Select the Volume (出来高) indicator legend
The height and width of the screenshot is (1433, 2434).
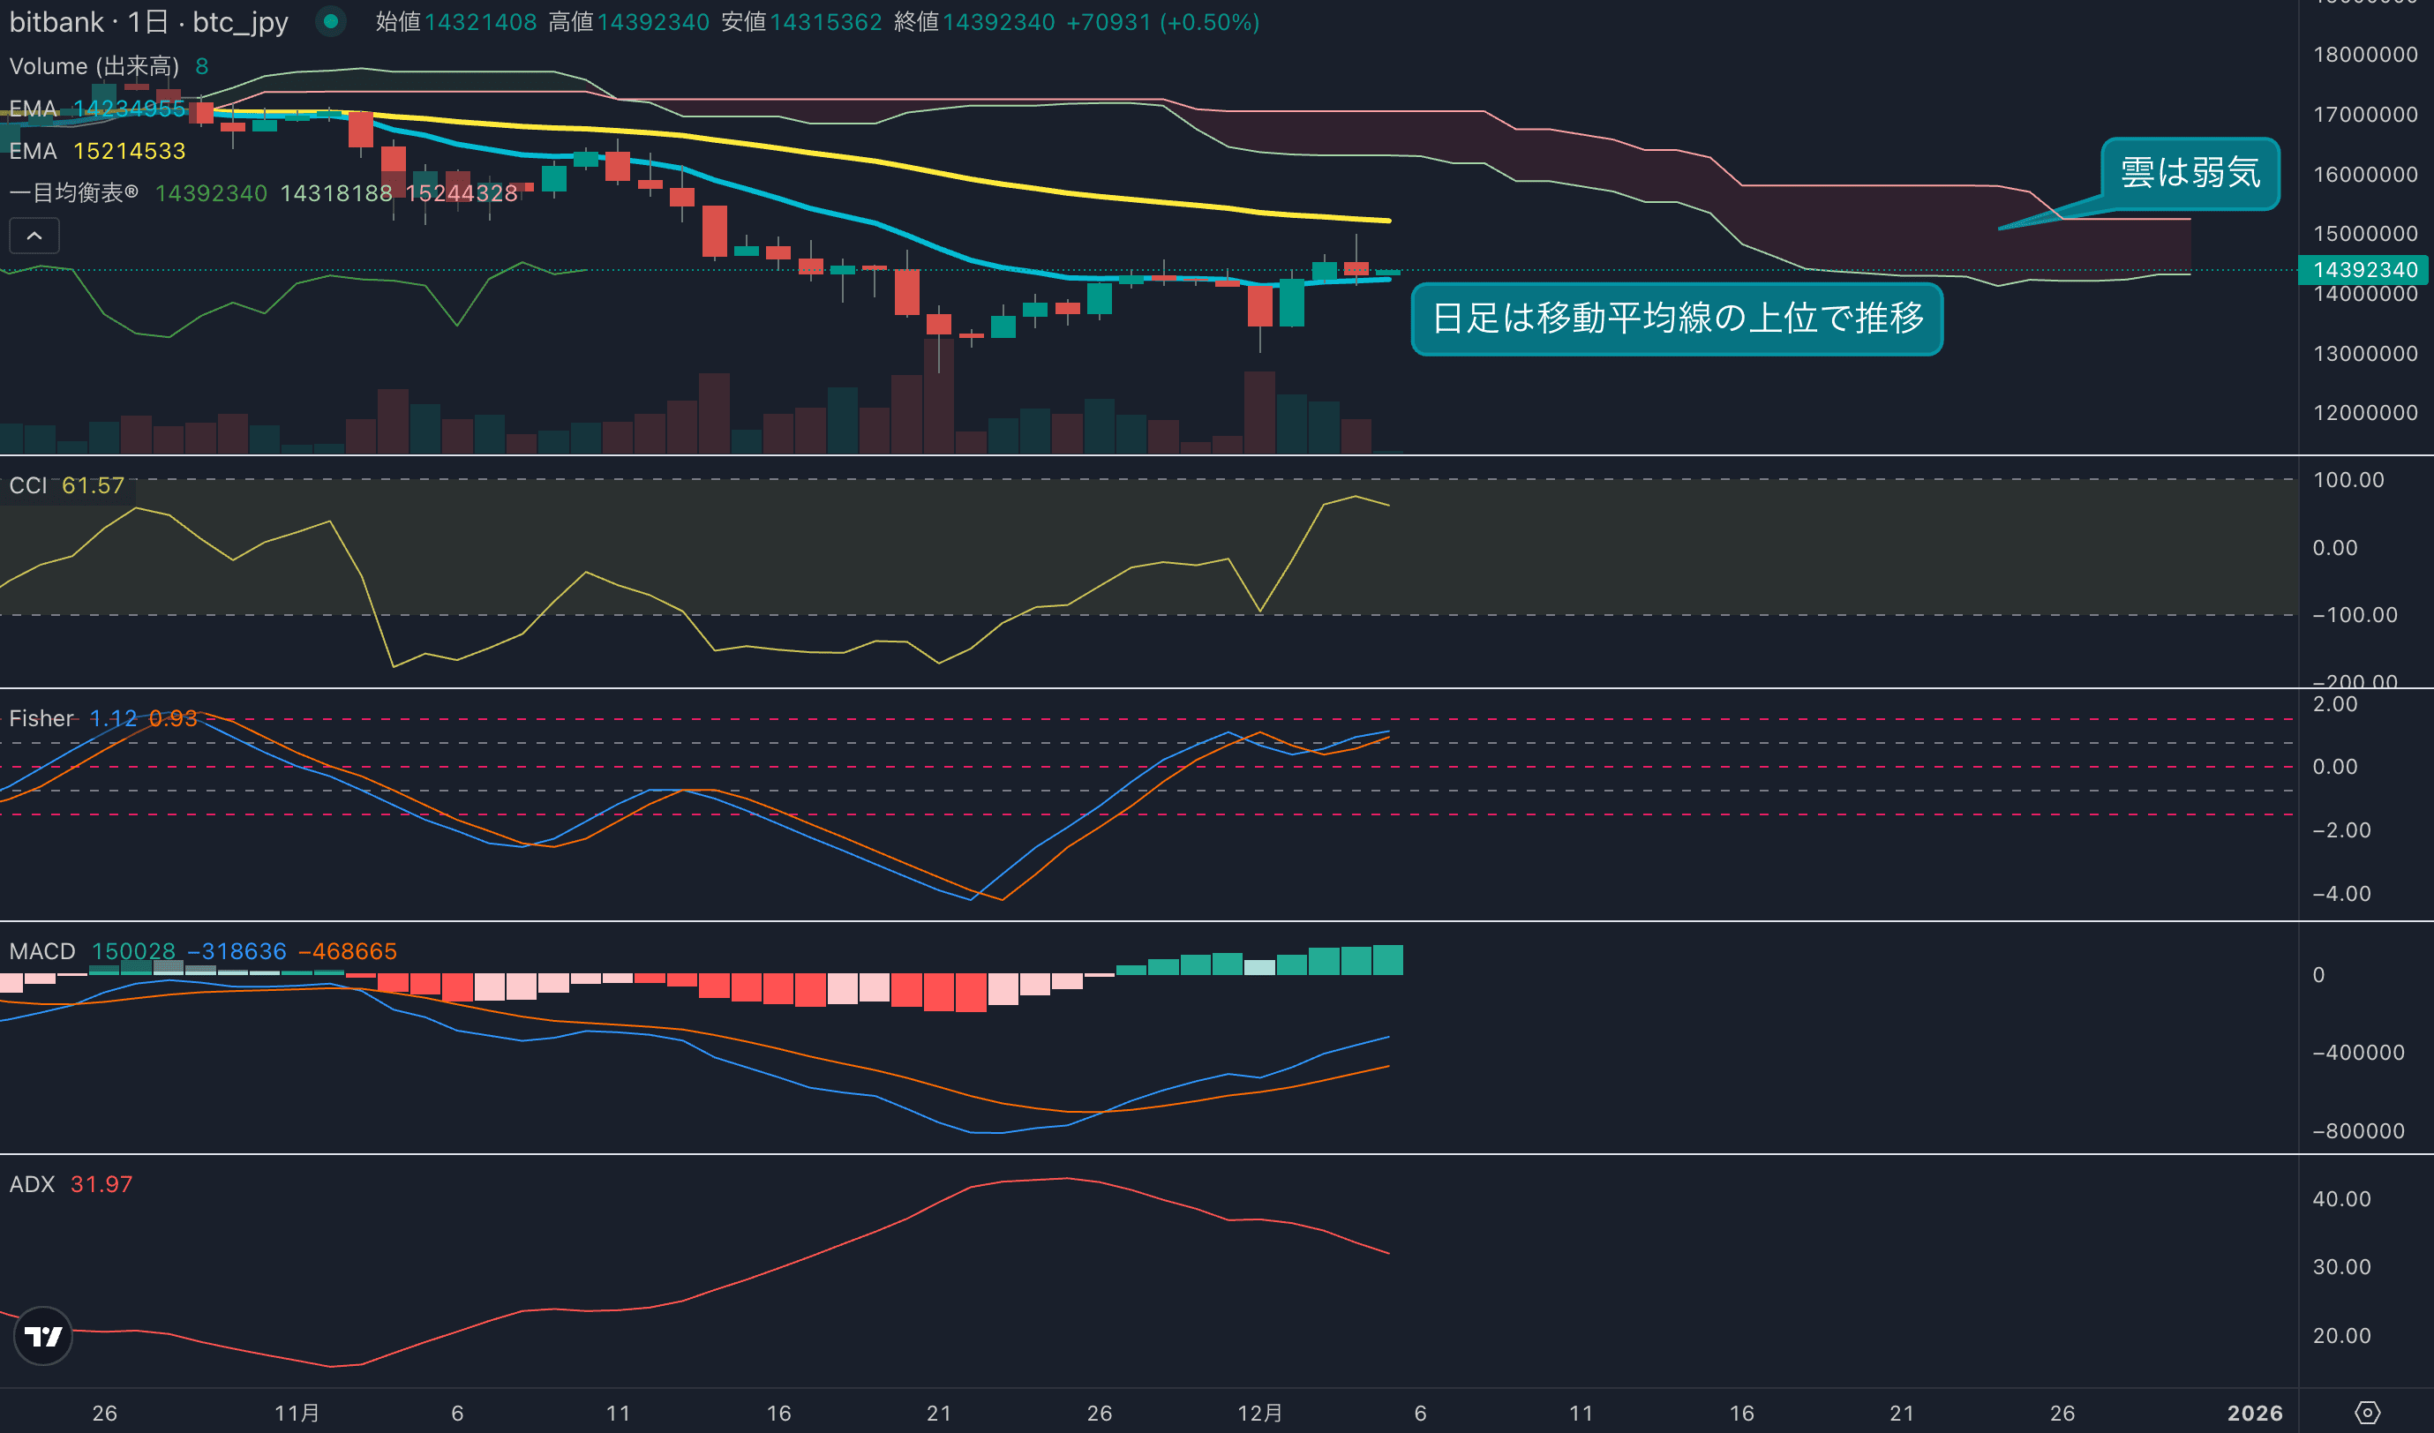pyautogui.click(x=94, y=65)
